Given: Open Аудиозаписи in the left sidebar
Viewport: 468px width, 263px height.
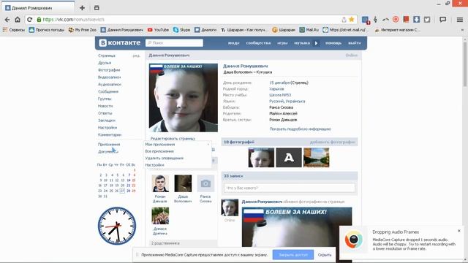Looking at the screenshot, I should pos(110,85).
